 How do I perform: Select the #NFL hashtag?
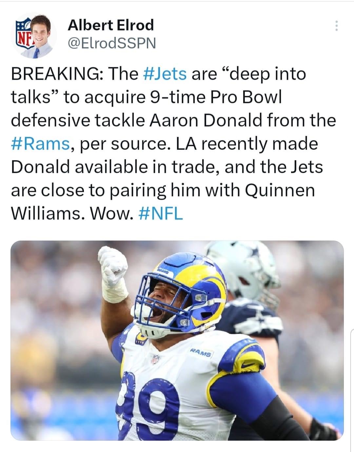pos(161,214)
